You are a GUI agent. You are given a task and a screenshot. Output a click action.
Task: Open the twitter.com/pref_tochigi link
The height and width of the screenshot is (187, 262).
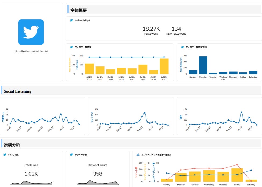click(x=31, y=51)
